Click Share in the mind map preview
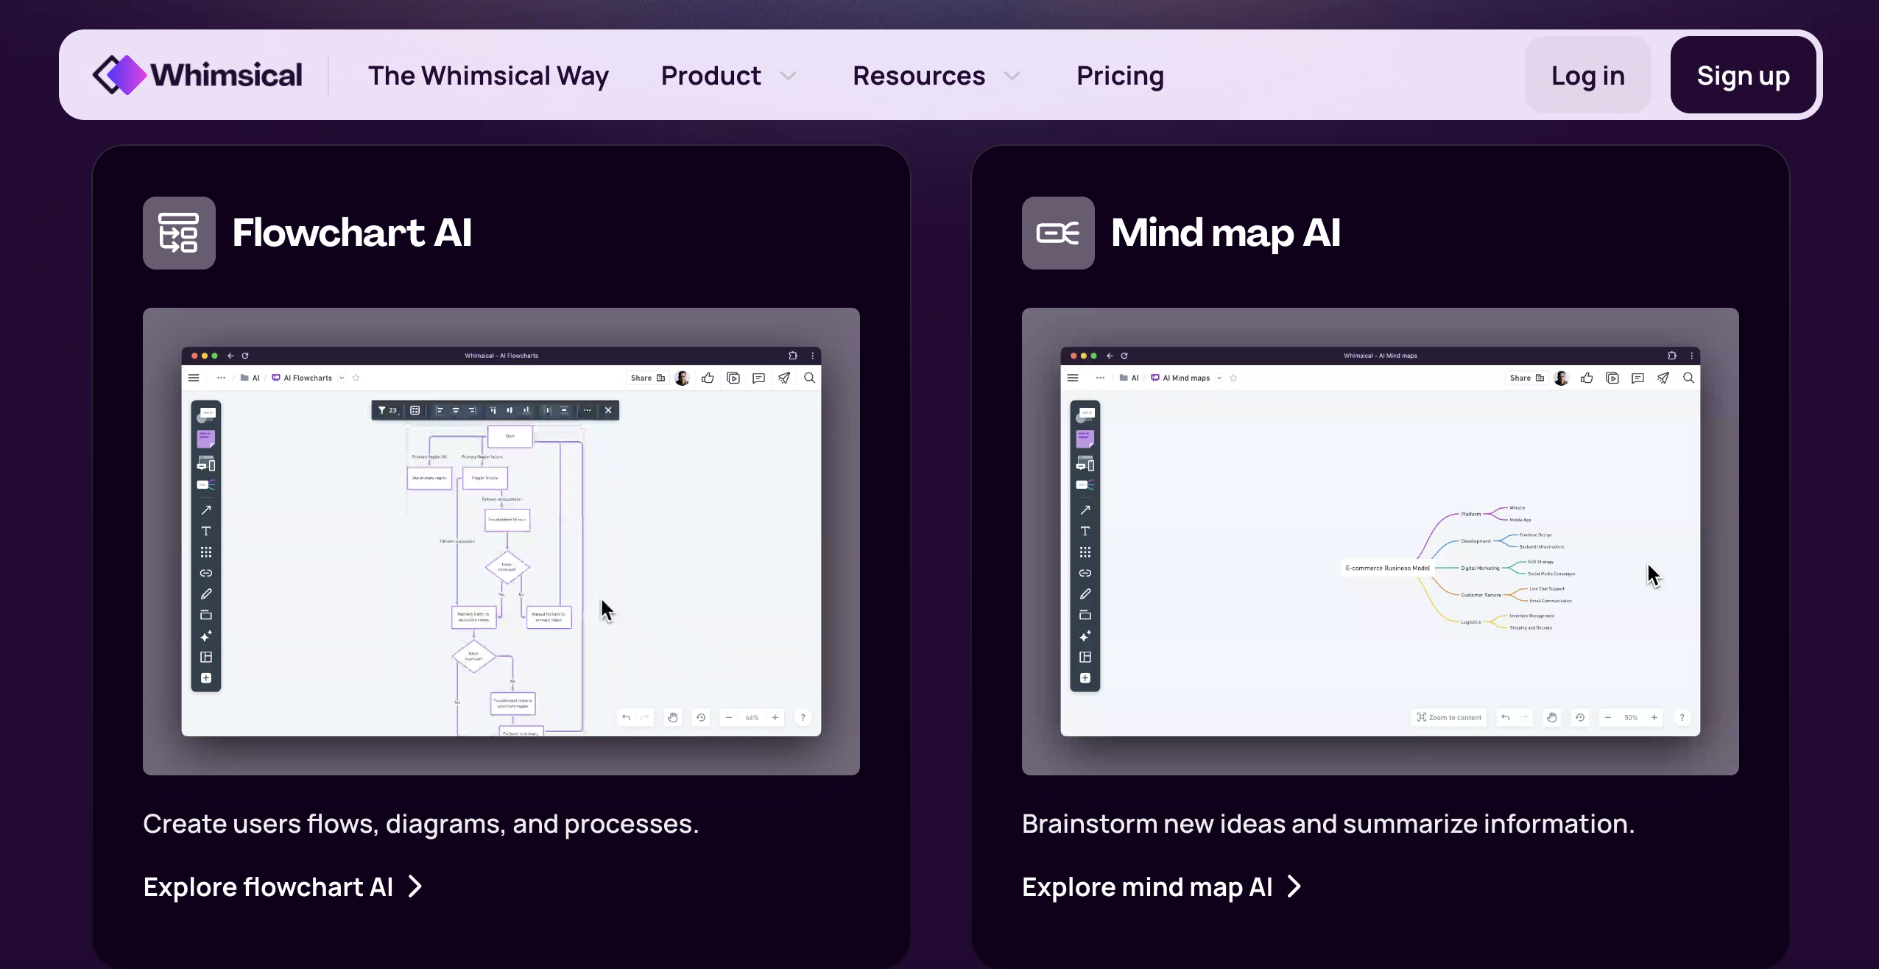The height and width of the screenshot is (969, 1879). [x=1526, y=378]
